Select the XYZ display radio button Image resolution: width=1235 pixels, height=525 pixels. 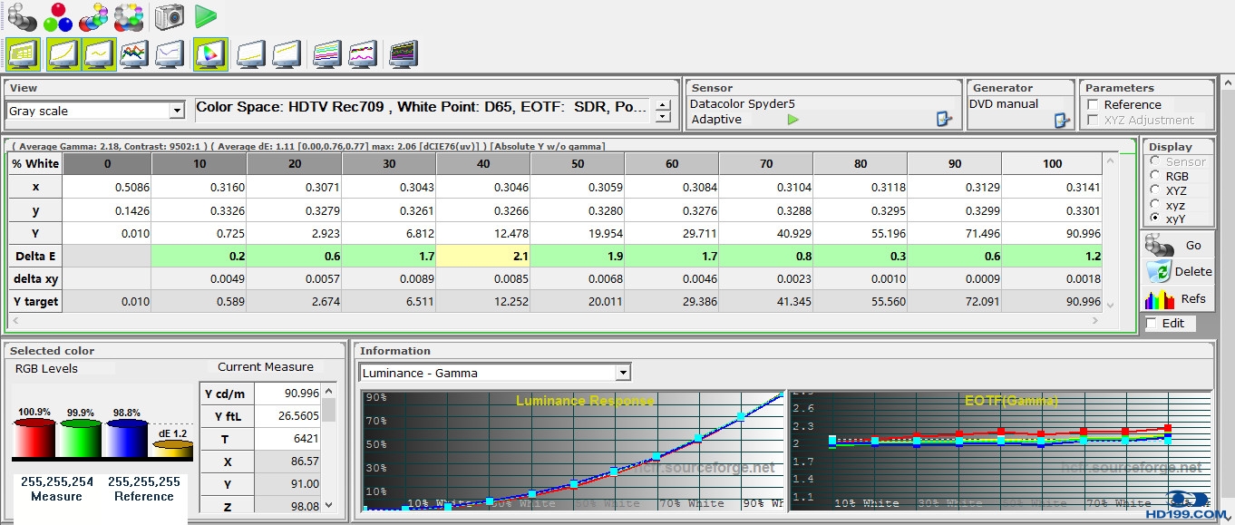point(1154,190)
